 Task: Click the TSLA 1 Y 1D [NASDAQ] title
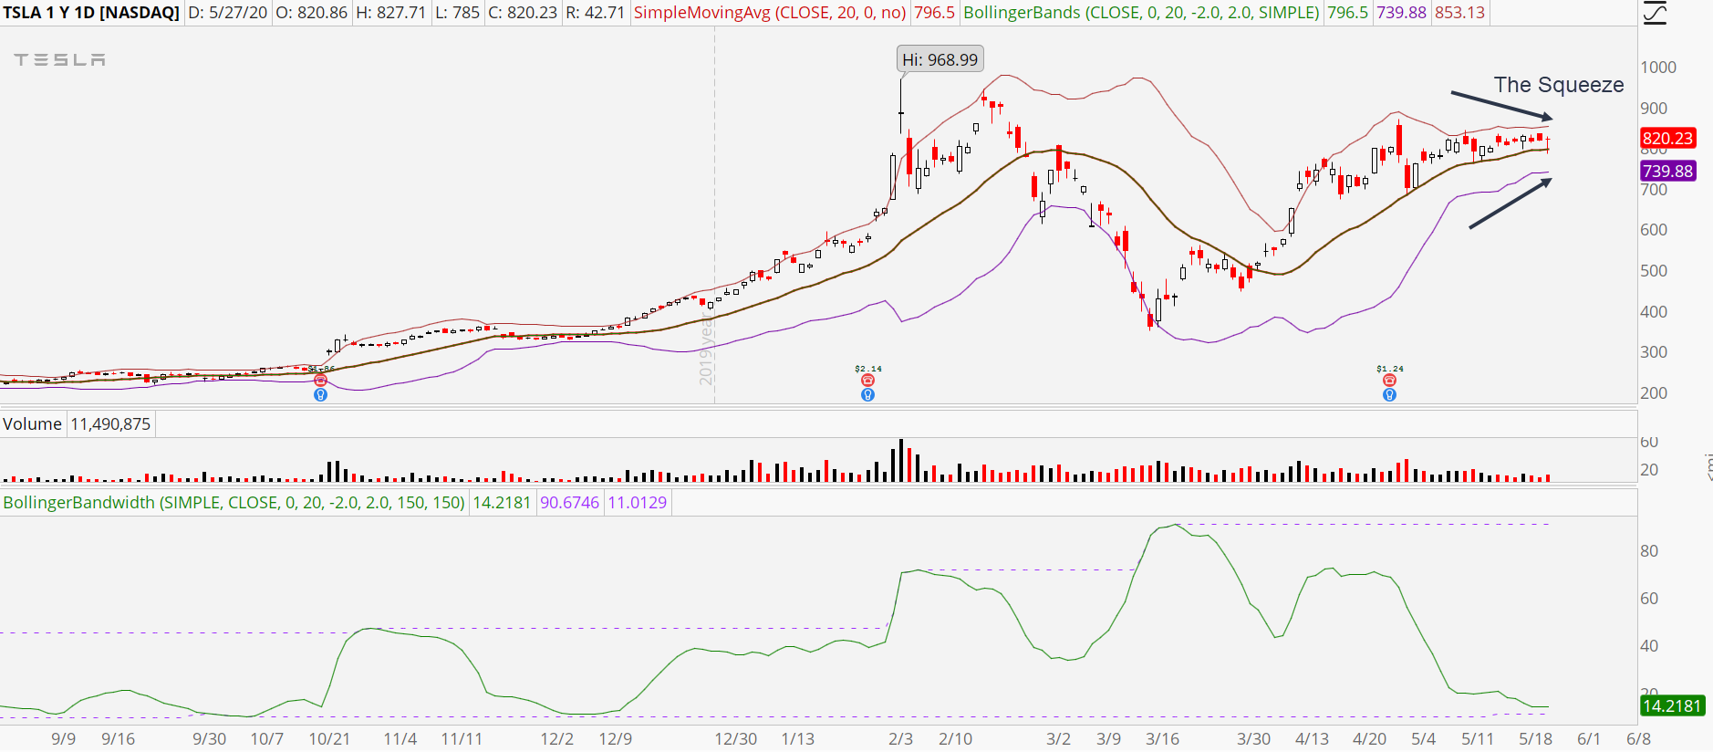coord(91,13)
